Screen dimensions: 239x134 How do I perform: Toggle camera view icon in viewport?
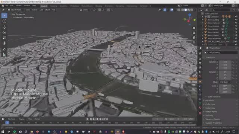(x=194, y=37)
